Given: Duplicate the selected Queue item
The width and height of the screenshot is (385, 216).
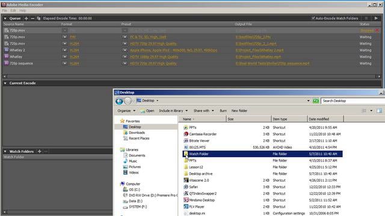Looking at the screenshot, I should click(x=38, y=19).
